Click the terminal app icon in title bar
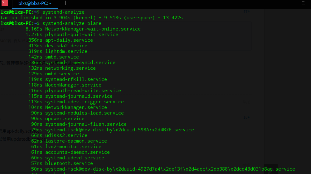 pos(4,3)
